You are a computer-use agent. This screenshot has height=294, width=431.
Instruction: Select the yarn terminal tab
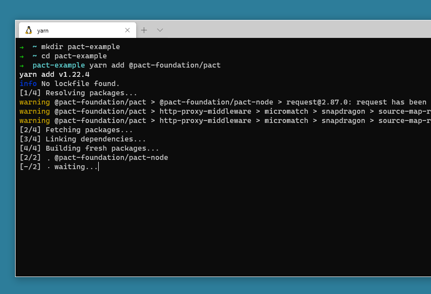pyautogui.click(x=77, y=30)
